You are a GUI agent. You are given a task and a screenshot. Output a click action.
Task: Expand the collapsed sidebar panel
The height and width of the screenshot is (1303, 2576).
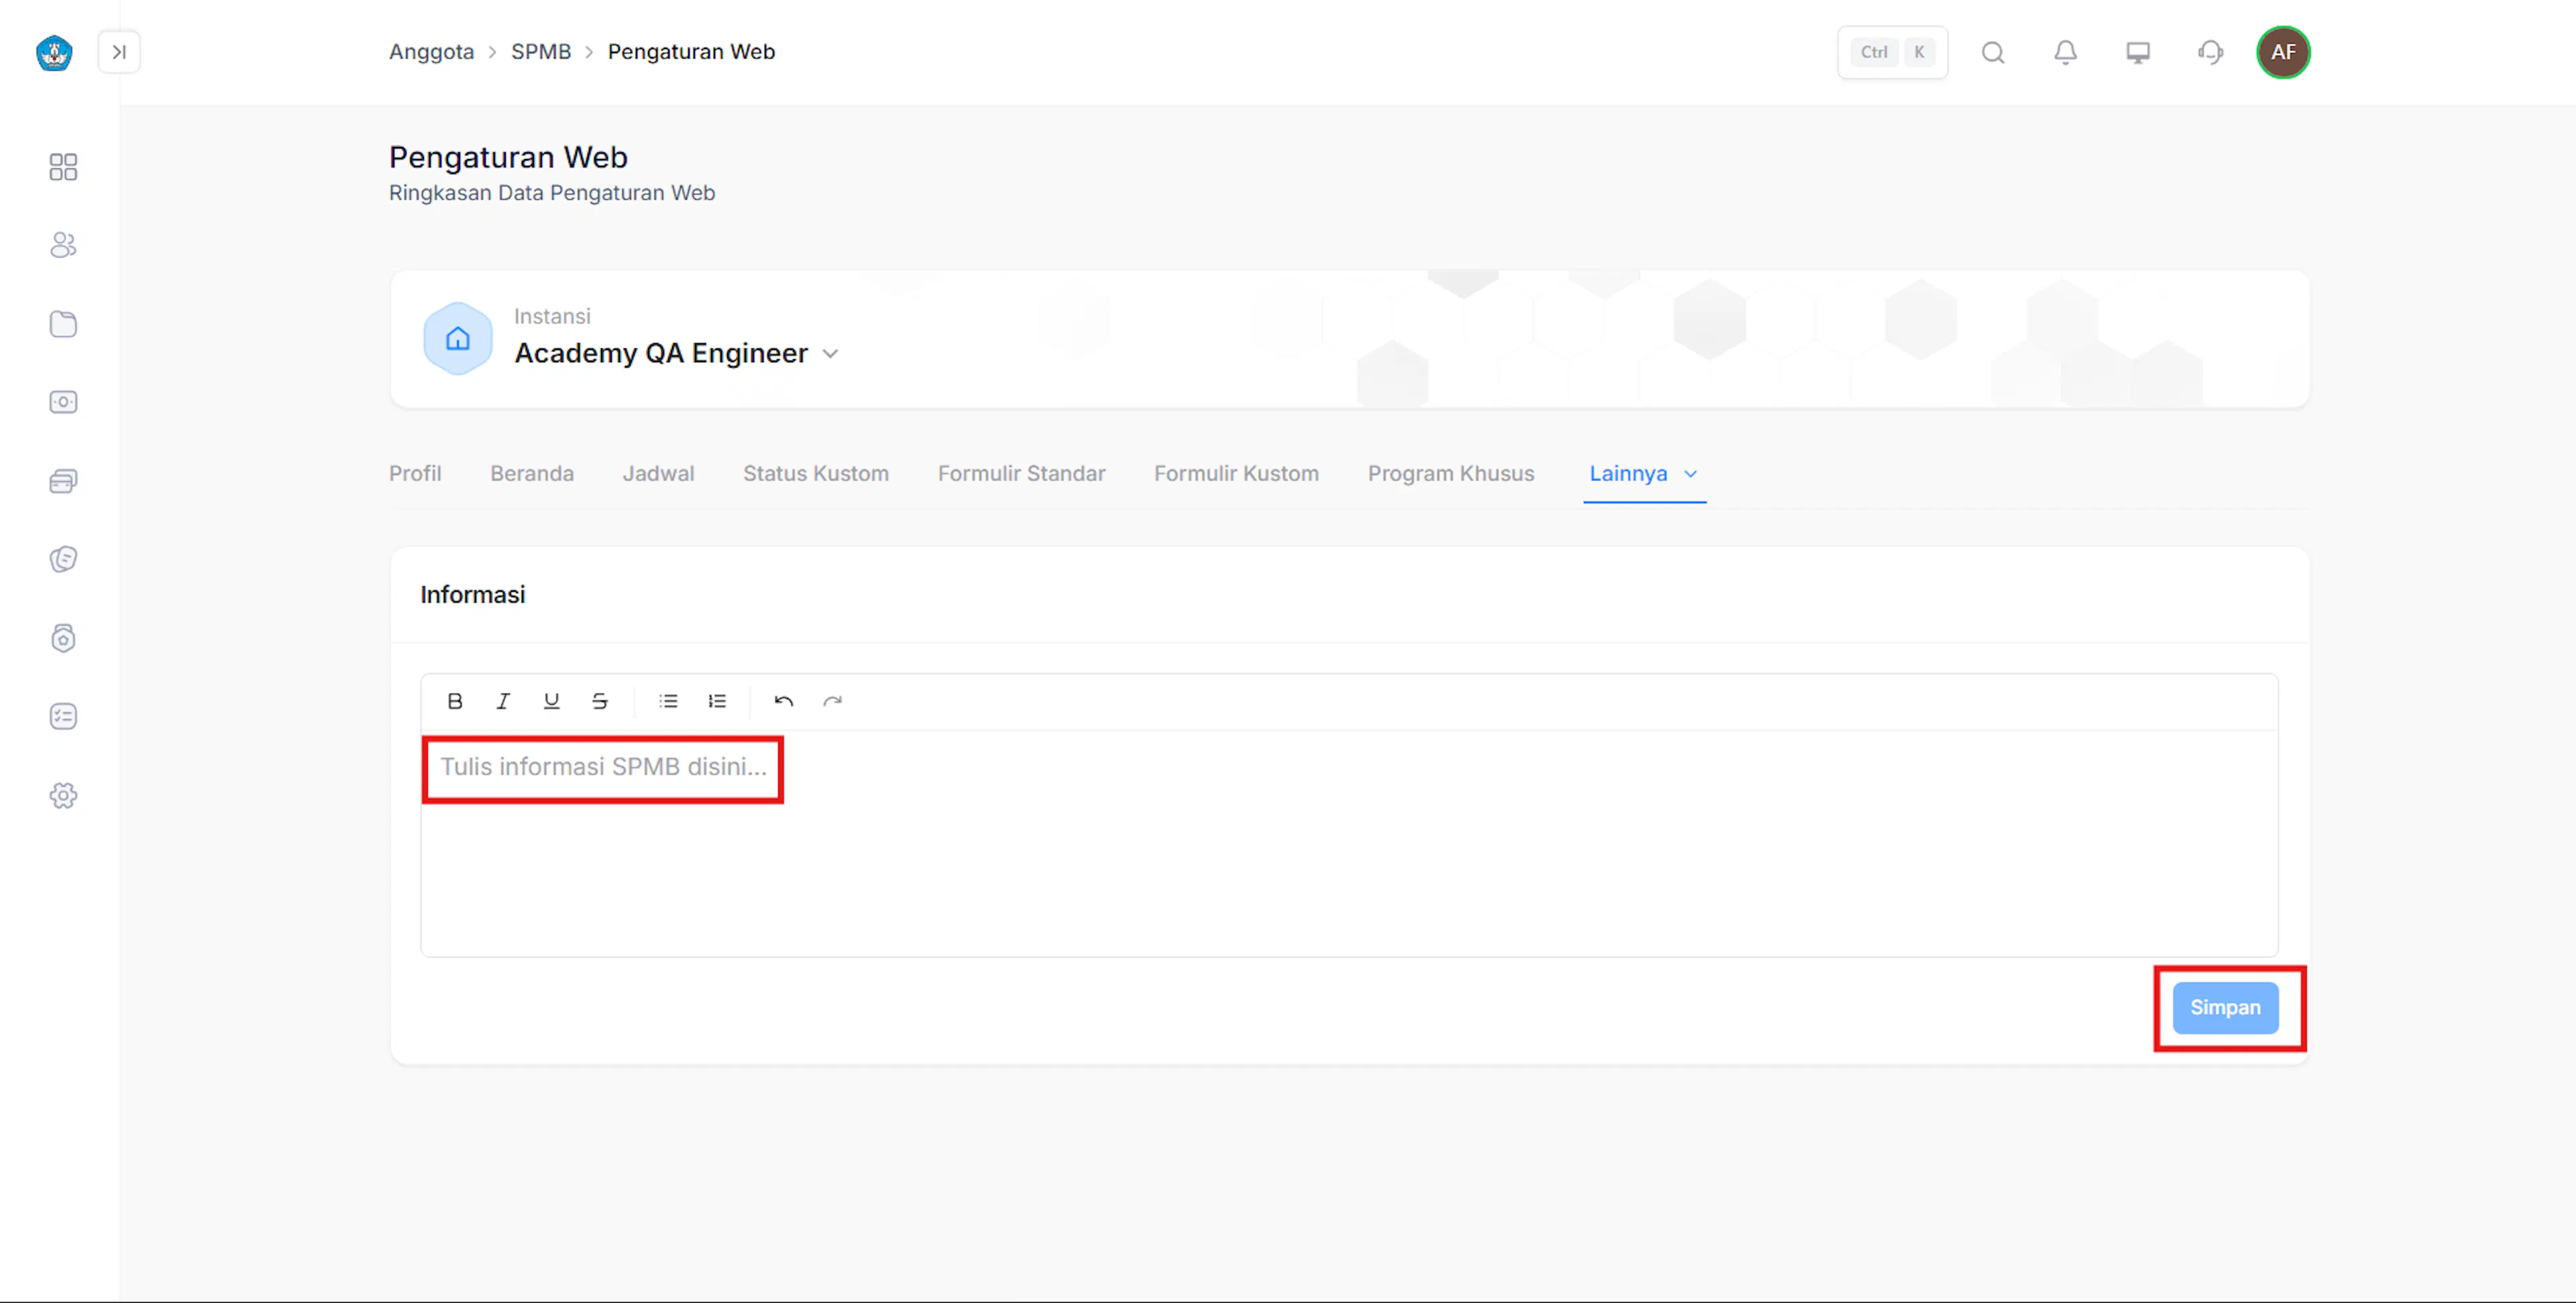tap(119, 52)
